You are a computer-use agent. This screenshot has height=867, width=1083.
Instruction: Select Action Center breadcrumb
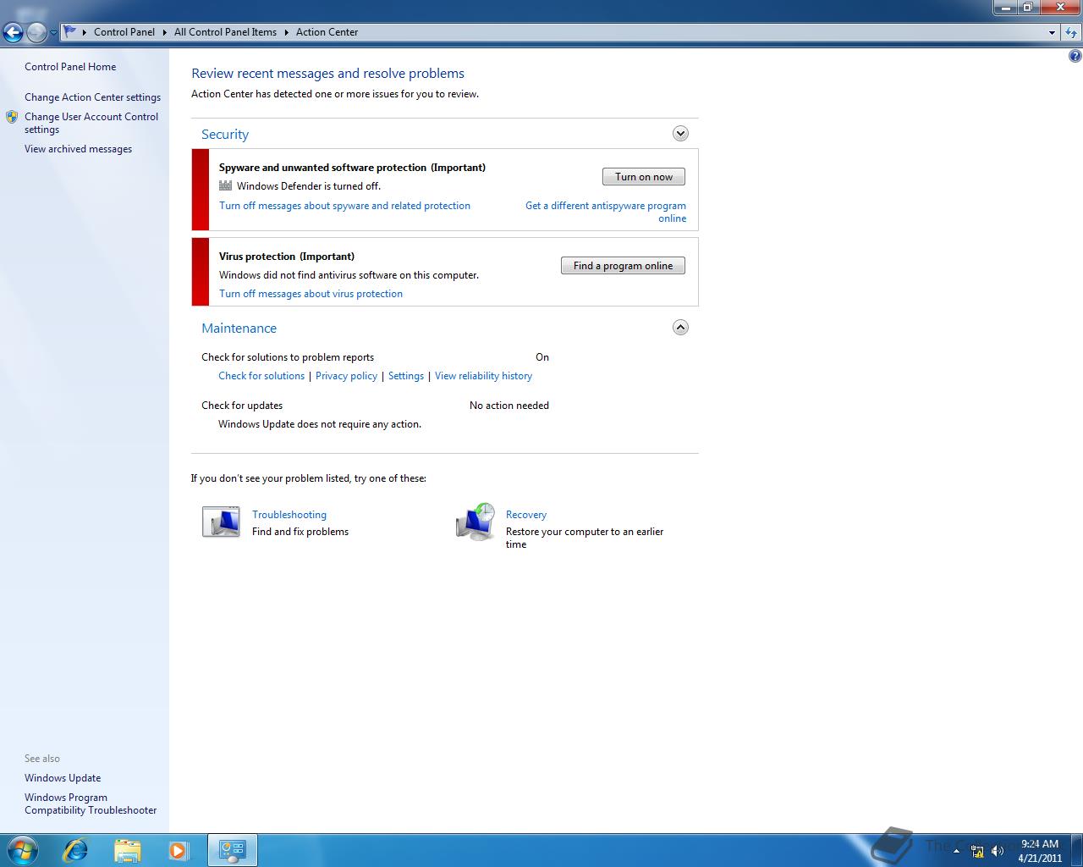[327, 32]
